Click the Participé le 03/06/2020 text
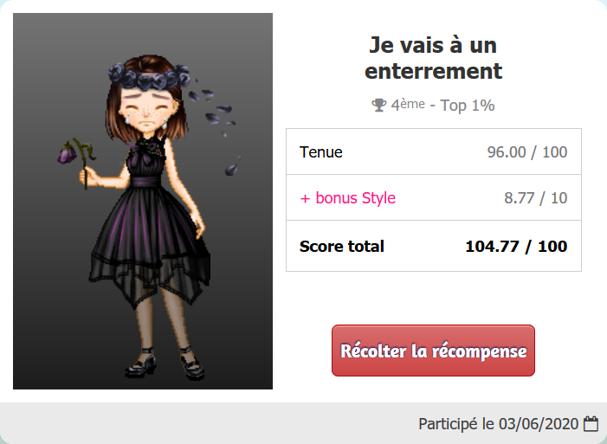Screen dimensions: 607x444 point(499,424)
